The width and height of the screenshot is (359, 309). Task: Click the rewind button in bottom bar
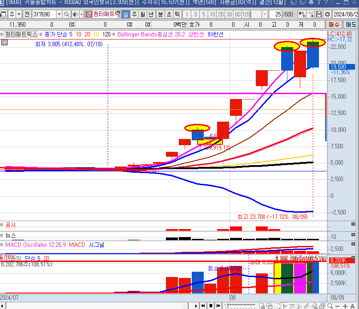tap(203, 306)
